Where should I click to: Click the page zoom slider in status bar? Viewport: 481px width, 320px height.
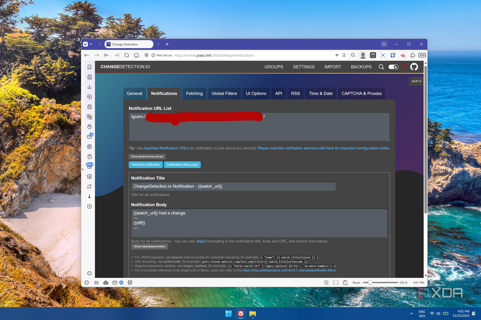coord(380,283)
